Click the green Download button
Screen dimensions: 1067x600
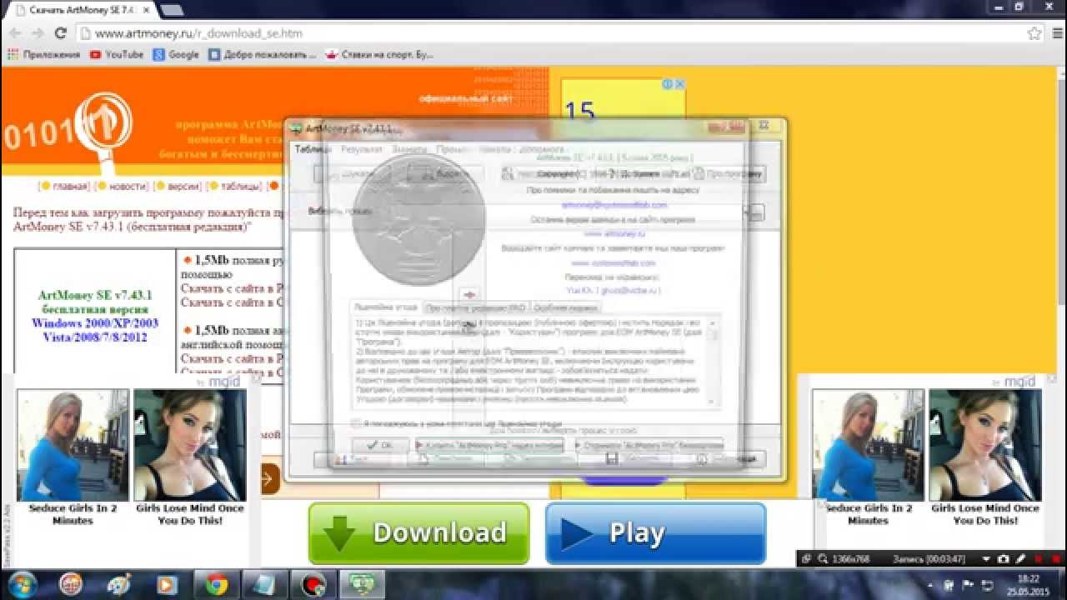coord(418,533)
